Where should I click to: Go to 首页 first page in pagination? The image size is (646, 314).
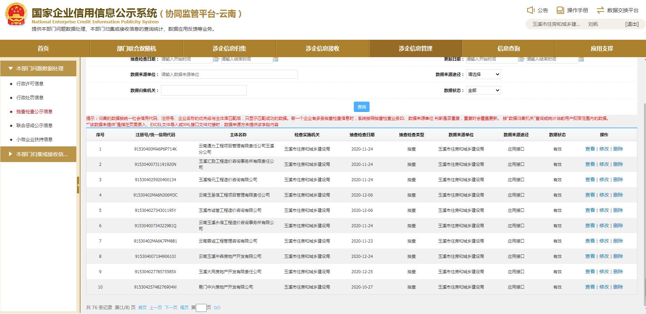[x=143, y=307]
